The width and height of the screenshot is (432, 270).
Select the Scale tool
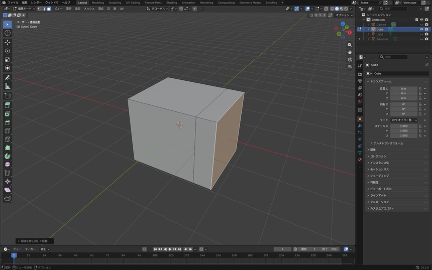tap(8, 59)
